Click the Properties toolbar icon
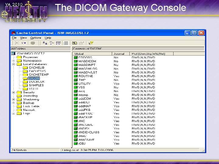This screenshot has width=219, height=164. pyautogui.click(x=82, y=43)
